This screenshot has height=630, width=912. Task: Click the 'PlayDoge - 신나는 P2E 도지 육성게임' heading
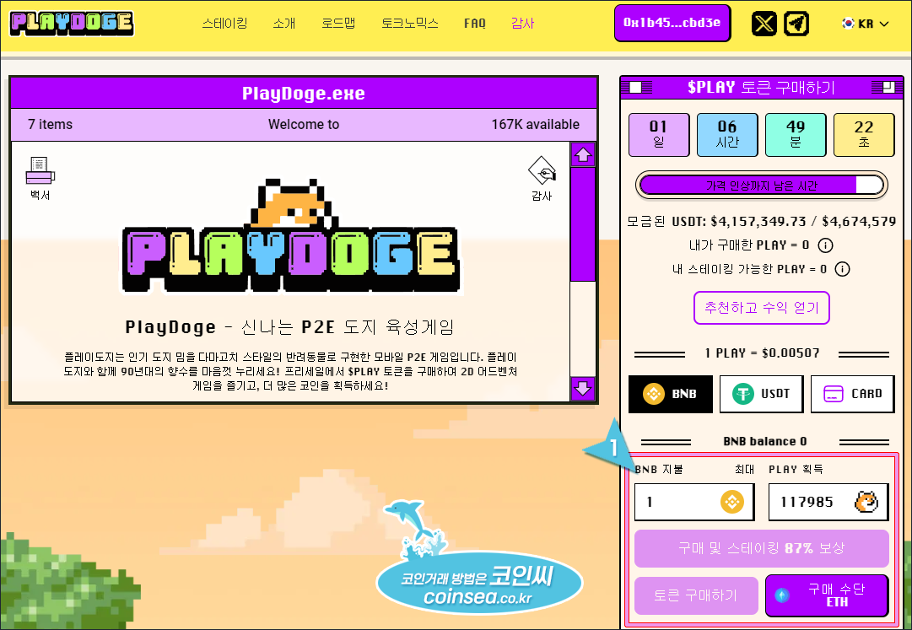(x=289, y=327)
